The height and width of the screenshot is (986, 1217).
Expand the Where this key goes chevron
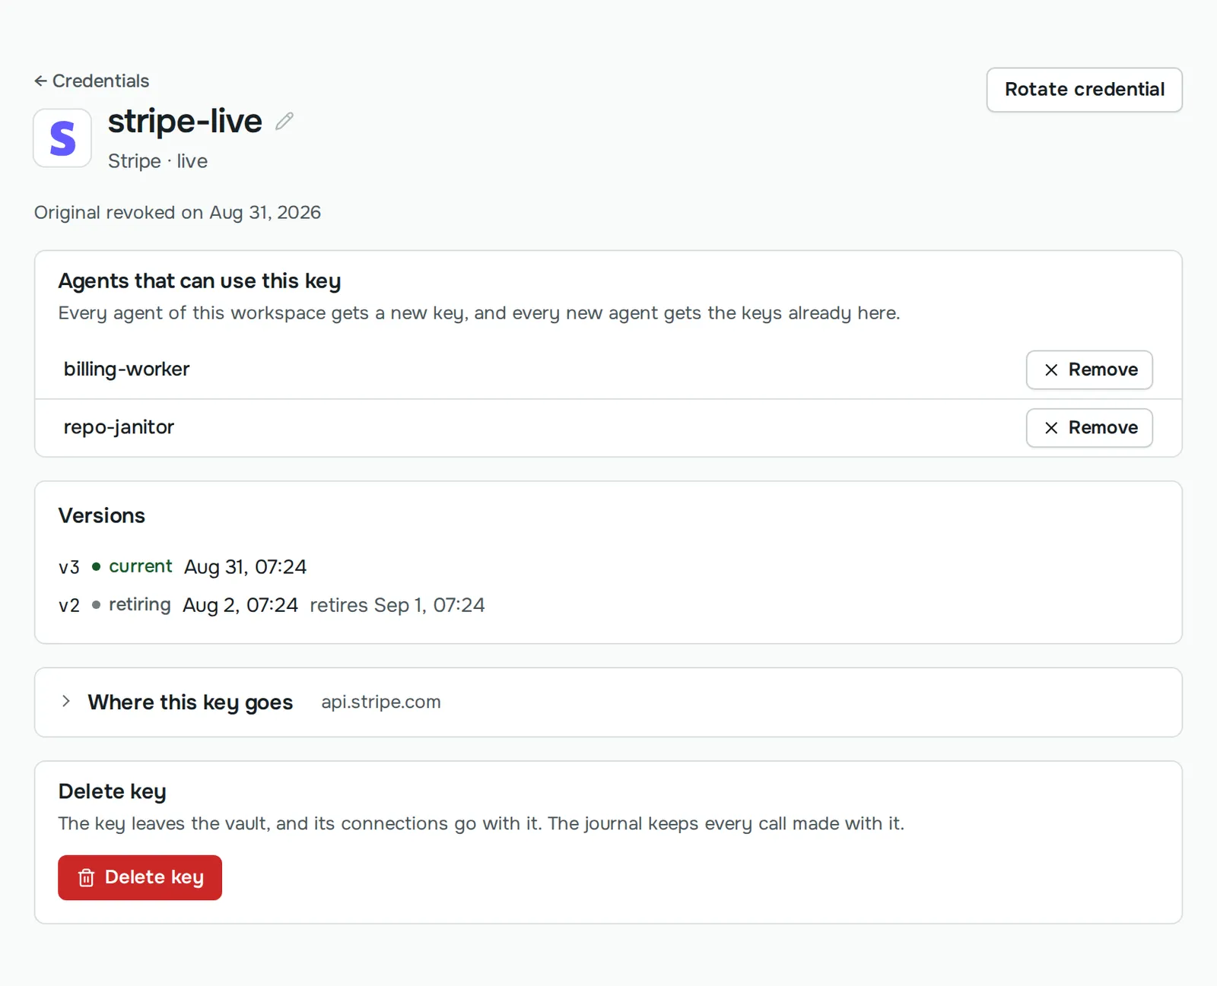click(x=66, y=701)
